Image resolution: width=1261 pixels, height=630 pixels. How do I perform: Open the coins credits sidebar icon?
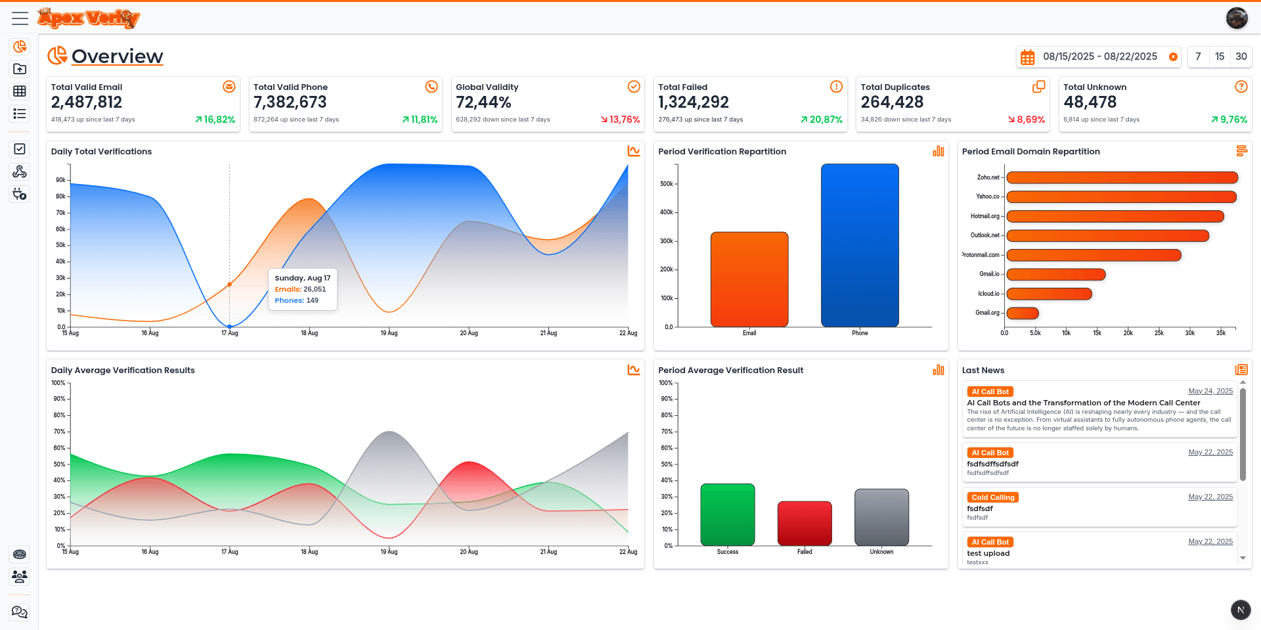click(x=20, y=554)
